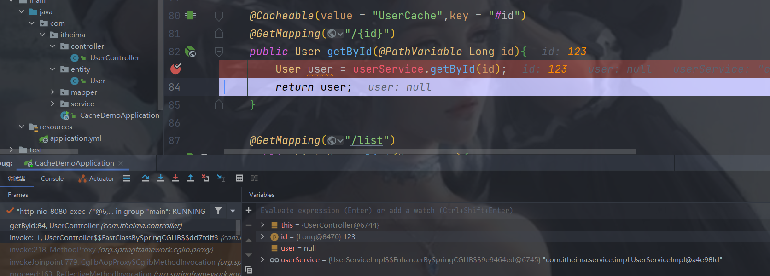This screenshot has height=276, width=770.
Task: Click the Spring endpoint gutter icon on line 82
Action: point(190,52)
